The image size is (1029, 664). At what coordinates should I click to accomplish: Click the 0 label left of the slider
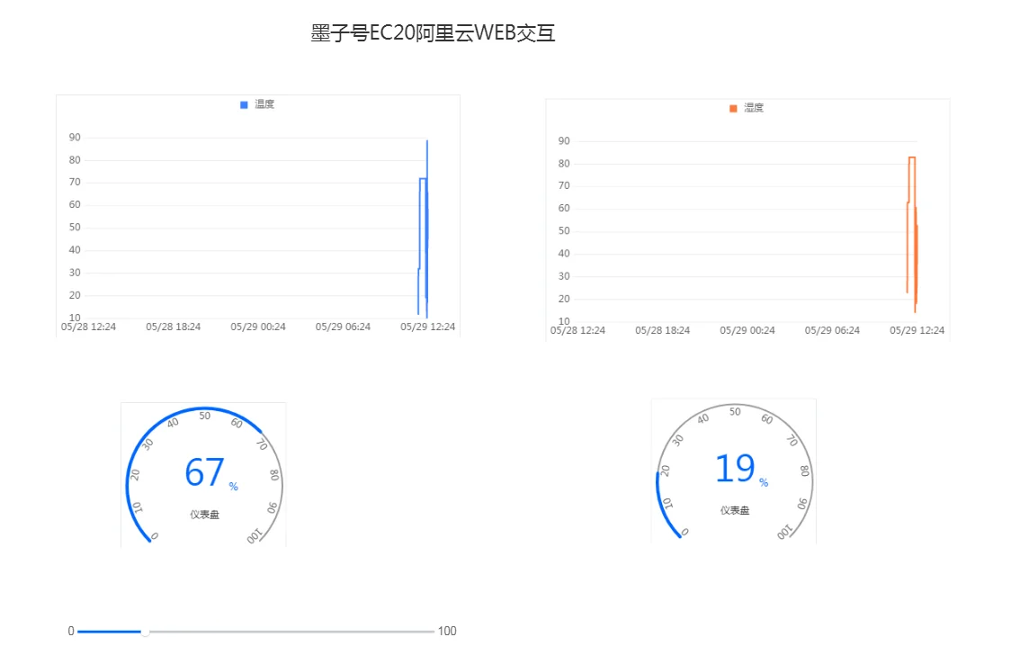click(x=71, y=632)
